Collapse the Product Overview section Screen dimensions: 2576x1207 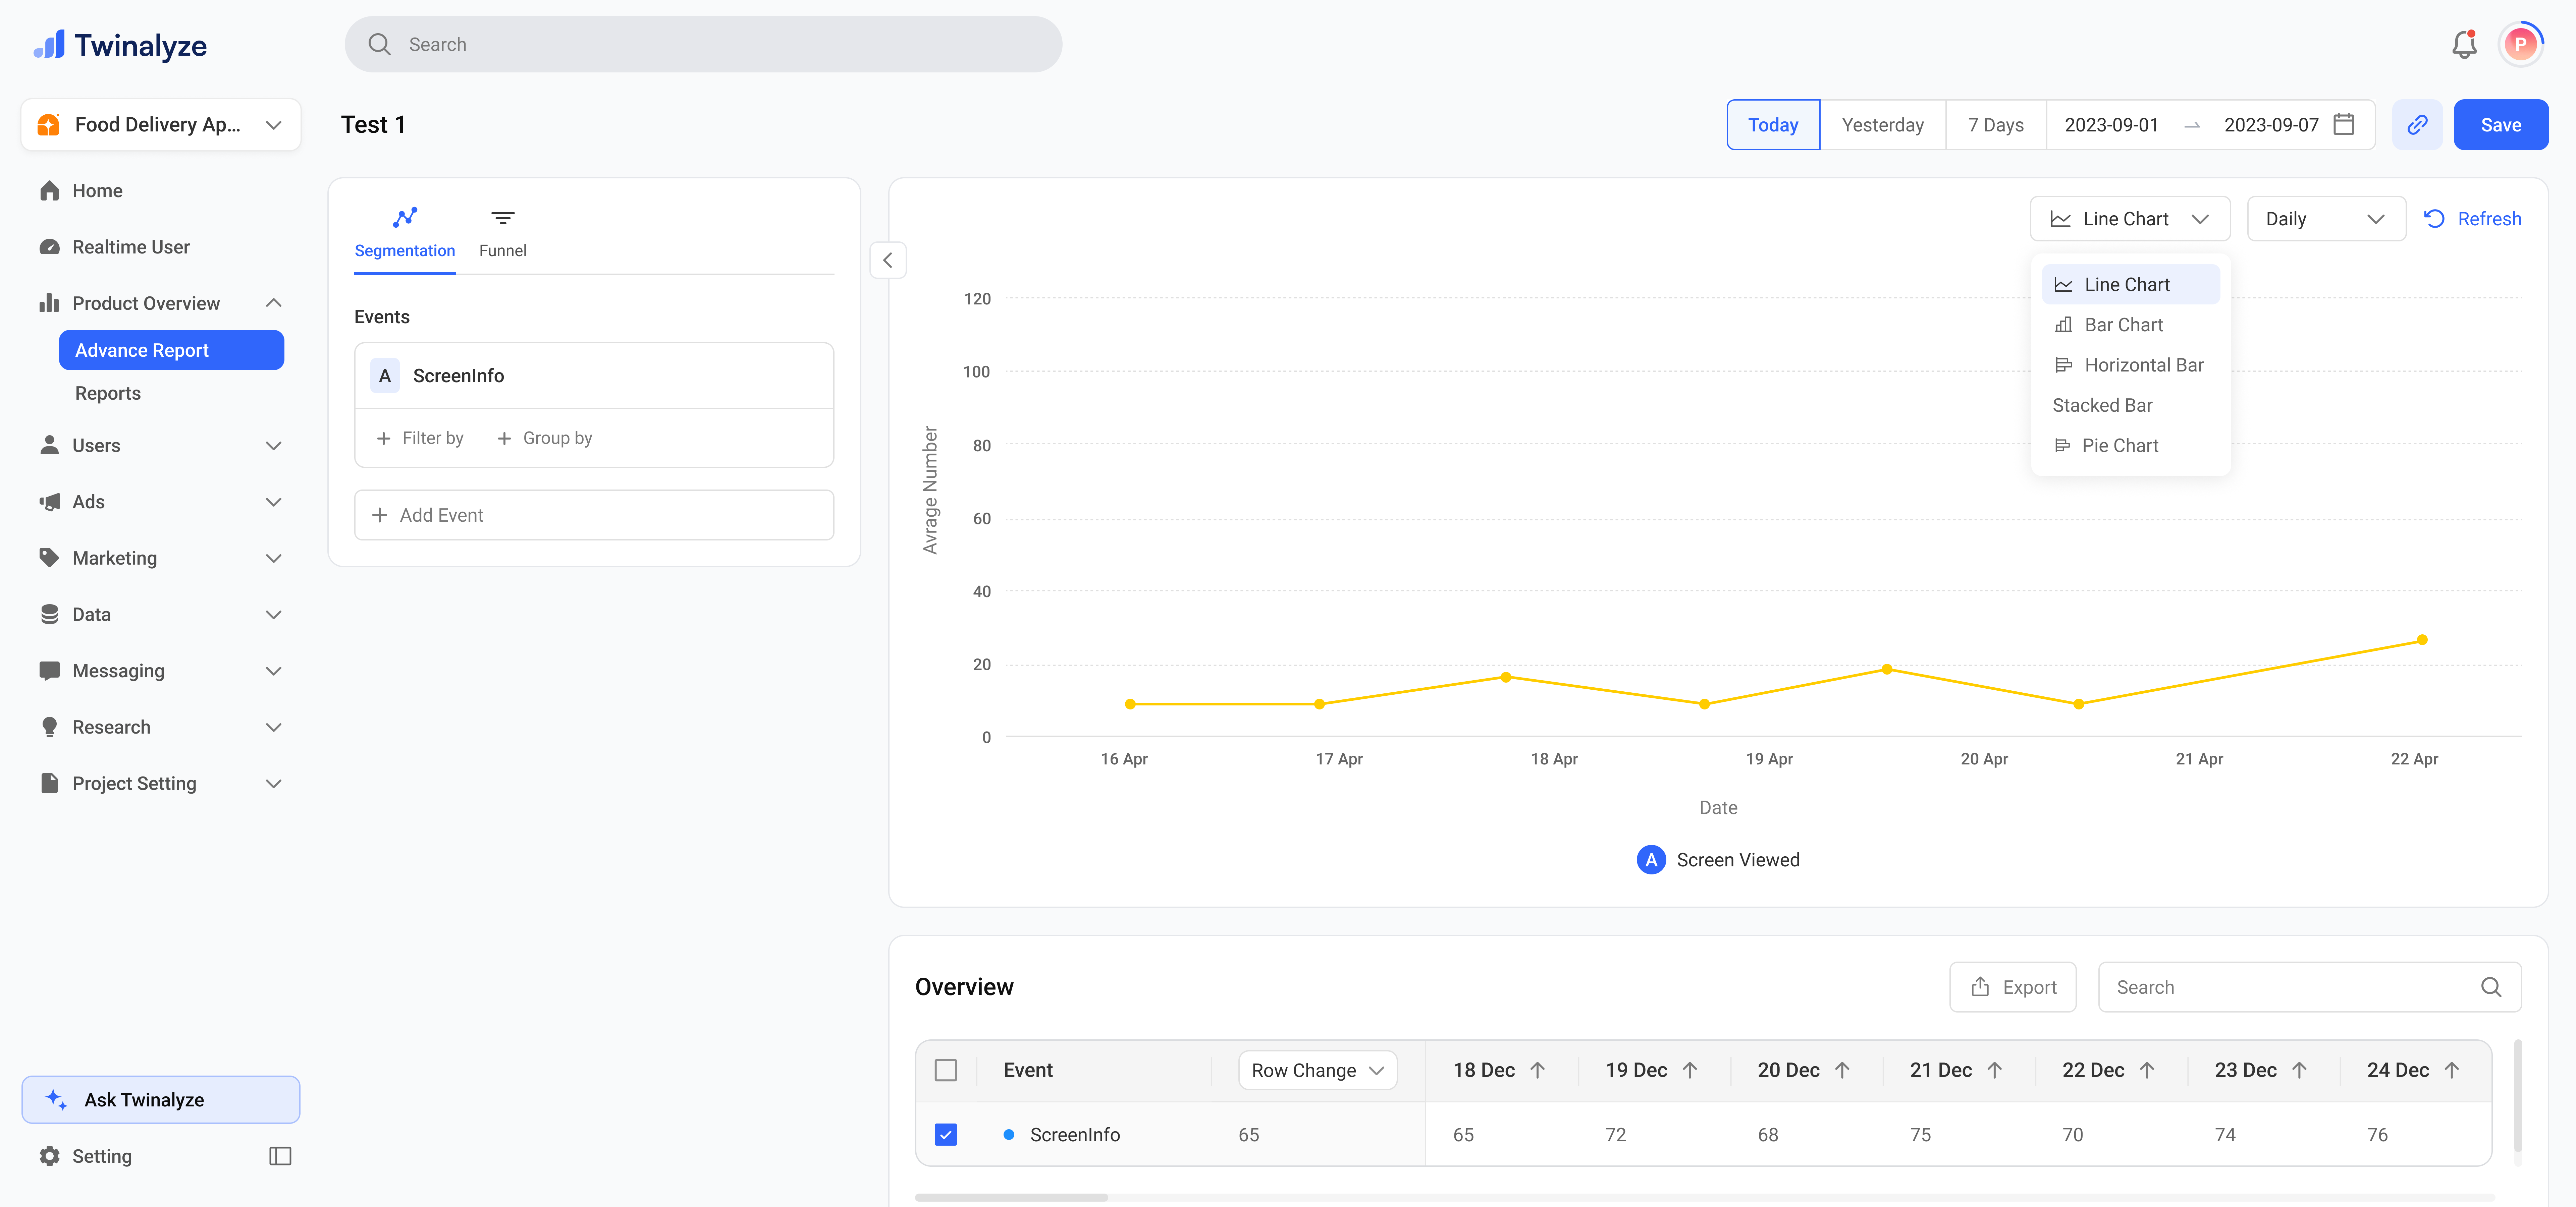273,303
